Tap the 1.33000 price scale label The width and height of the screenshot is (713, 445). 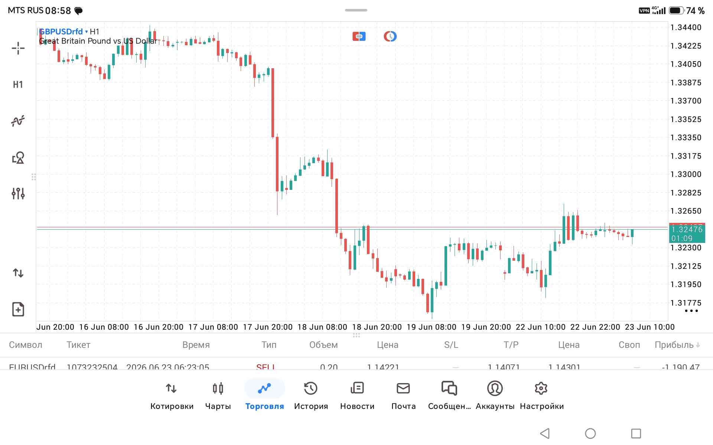(x=686, y=174)
